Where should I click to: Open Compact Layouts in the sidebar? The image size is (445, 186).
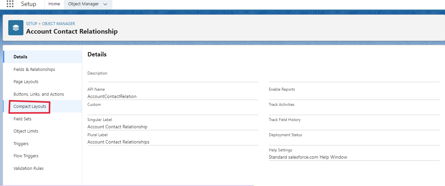(30, 107)
